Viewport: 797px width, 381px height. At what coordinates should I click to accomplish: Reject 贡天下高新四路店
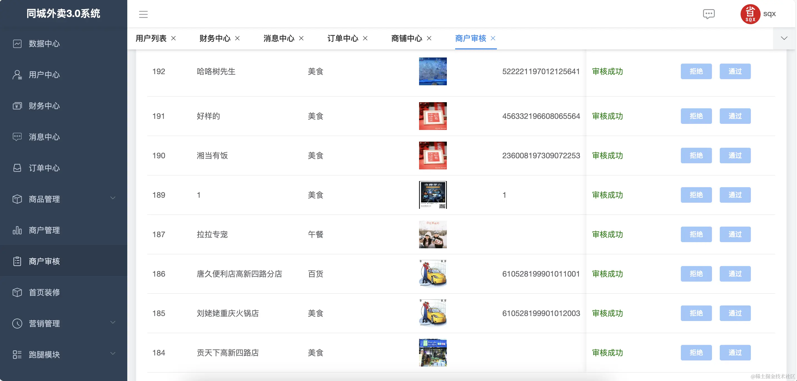(696, 353)
